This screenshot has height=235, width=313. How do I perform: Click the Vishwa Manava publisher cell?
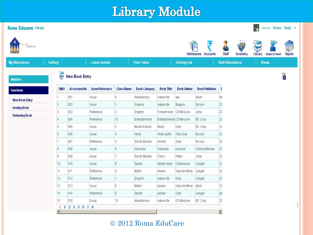point(207,149)
